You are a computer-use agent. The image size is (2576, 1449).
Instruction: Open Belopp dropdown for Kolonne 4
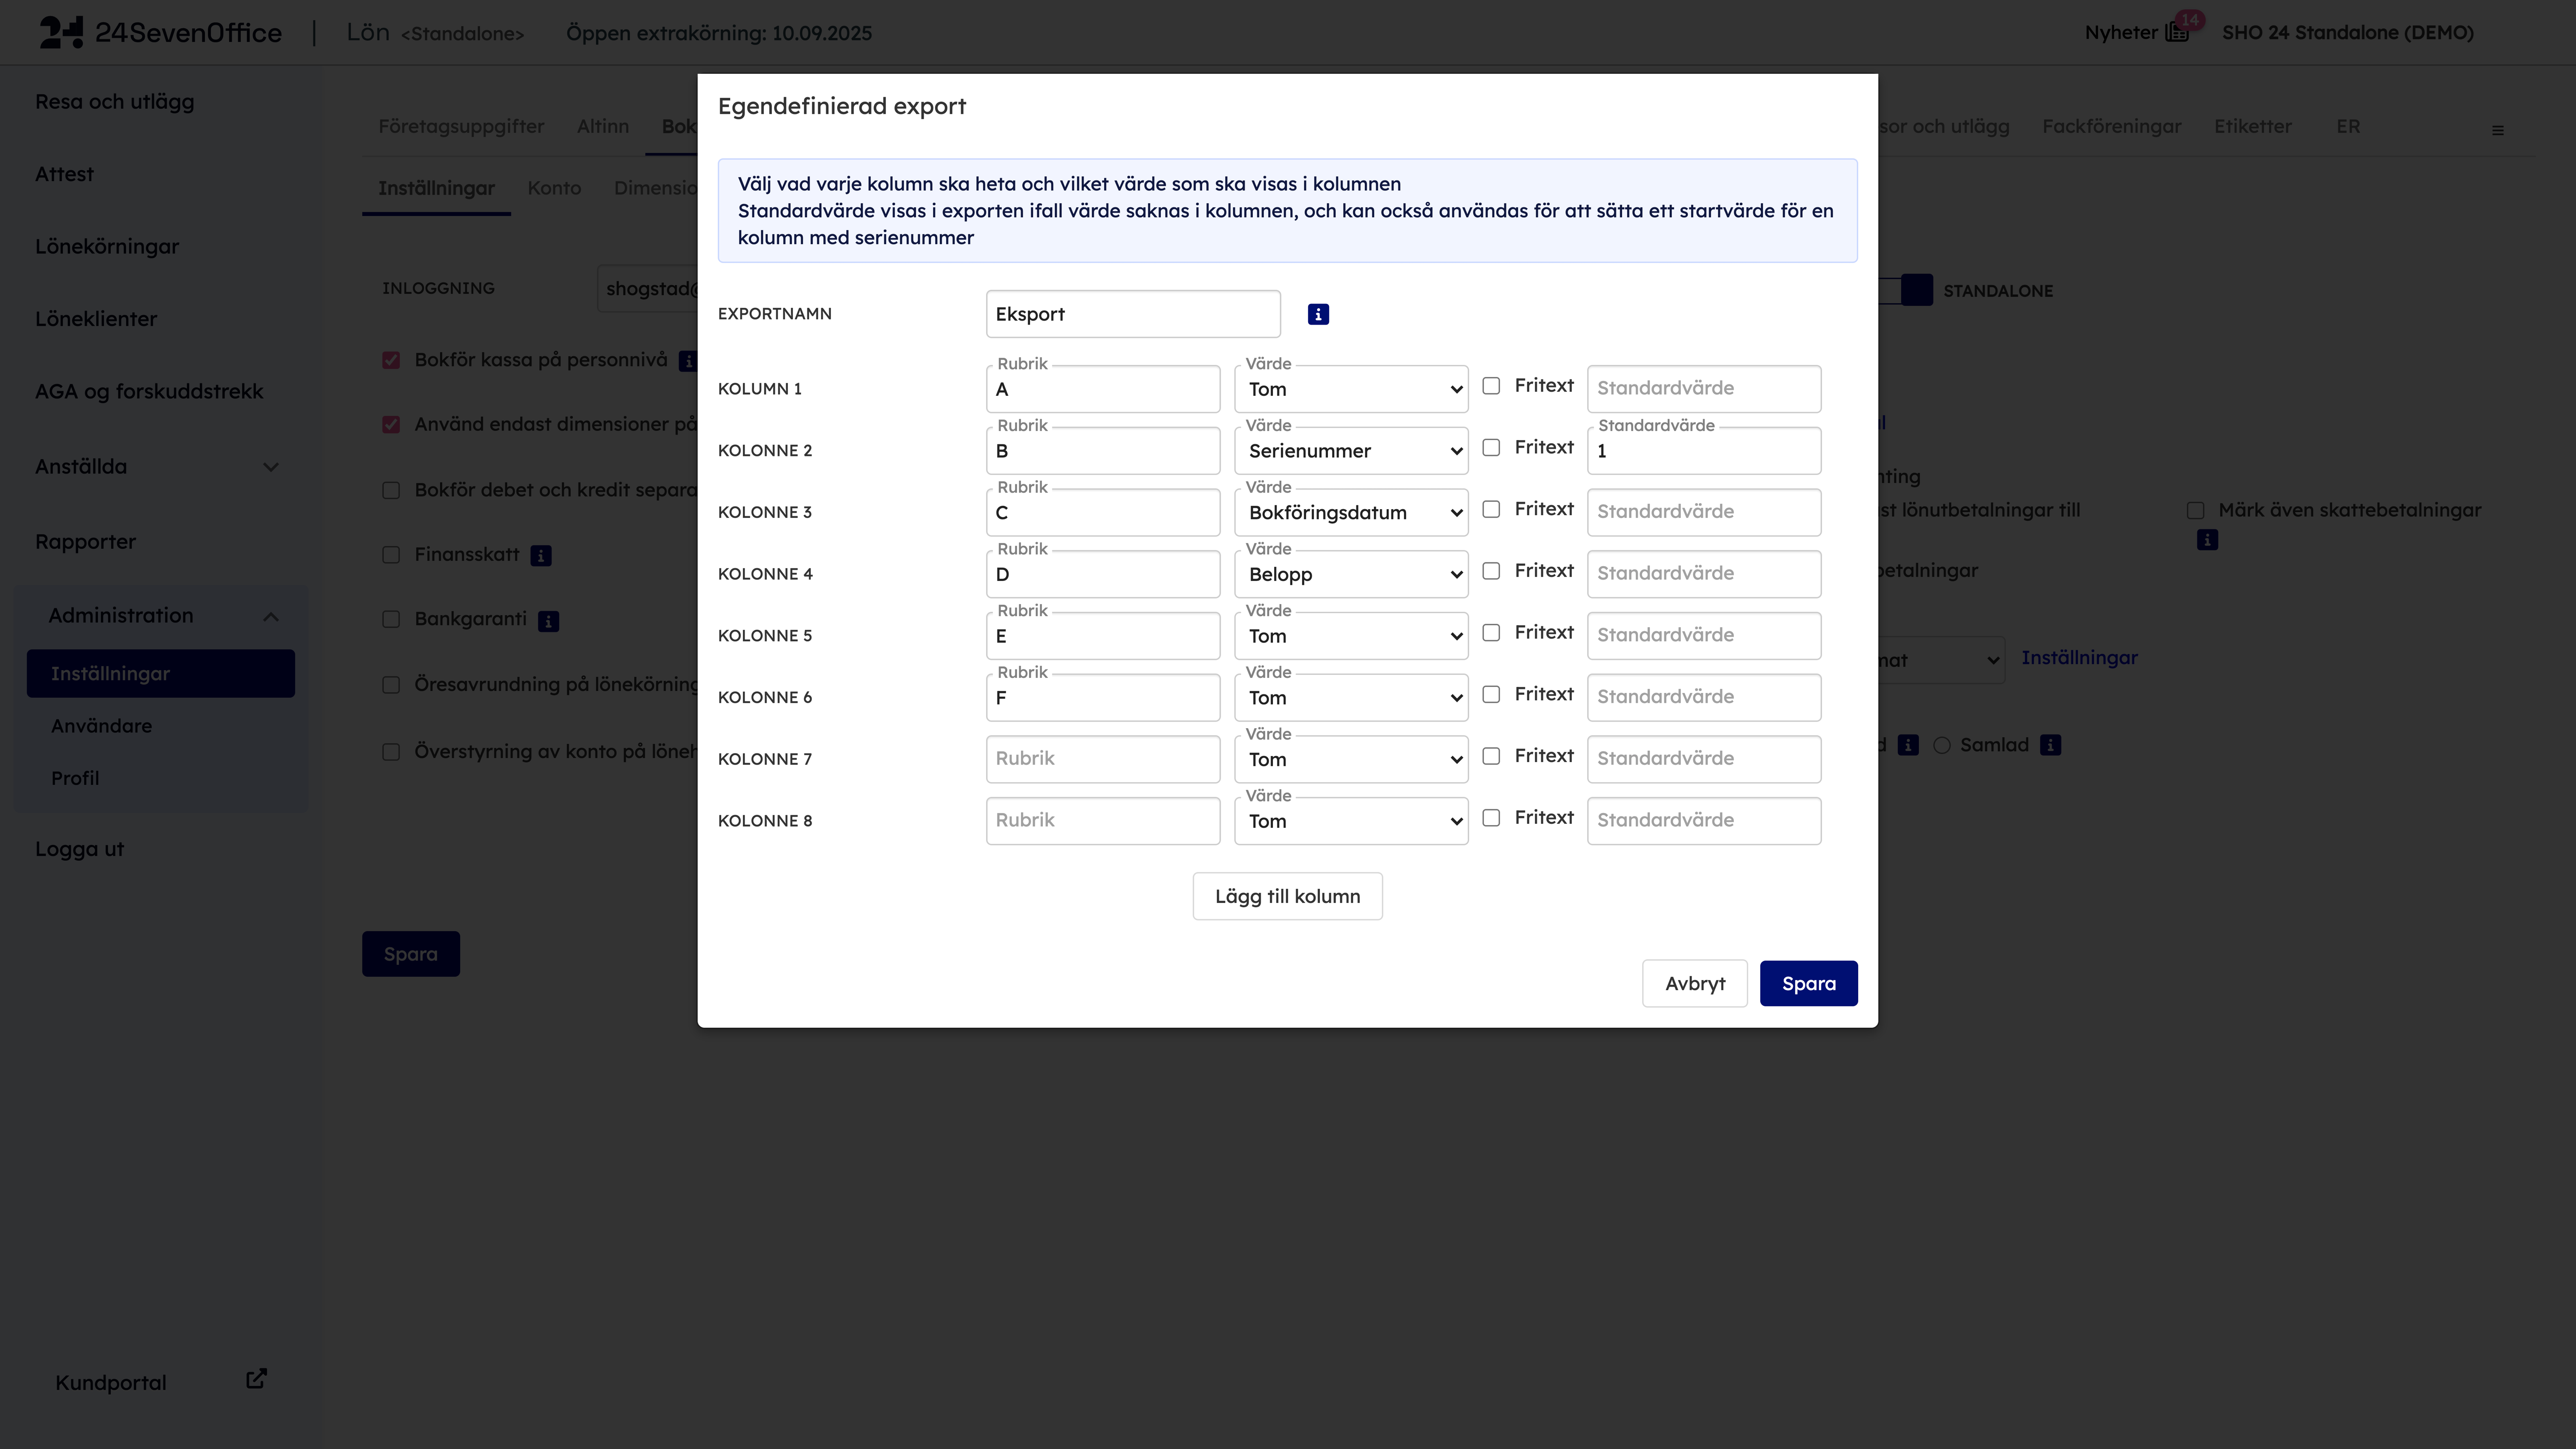1351,574
